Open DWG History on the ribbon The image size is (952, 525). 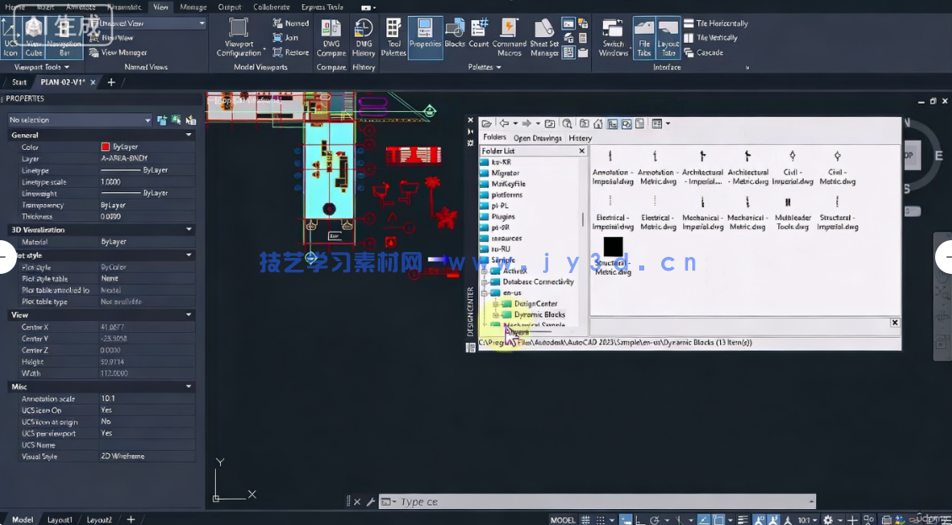pos(363,35)
